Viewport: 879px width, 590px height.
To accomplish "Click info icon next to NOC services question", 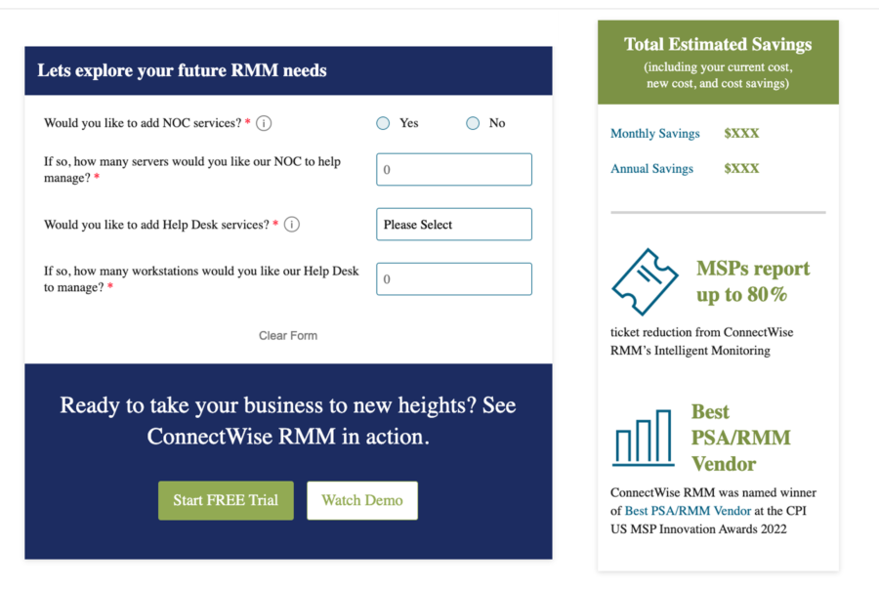I will [264, 123].
